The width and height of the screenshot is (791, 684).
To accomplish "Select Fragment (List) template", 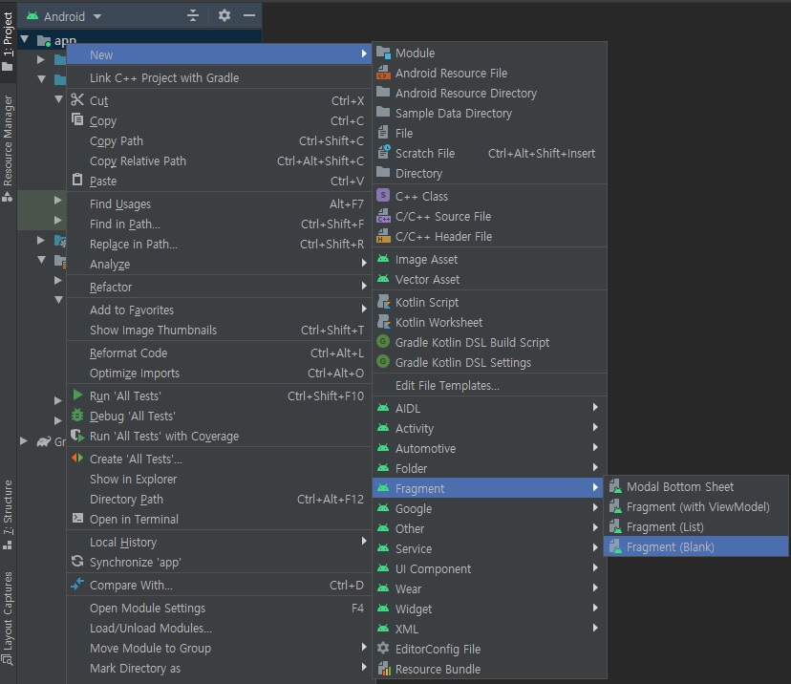I will (x=696, y=527).
